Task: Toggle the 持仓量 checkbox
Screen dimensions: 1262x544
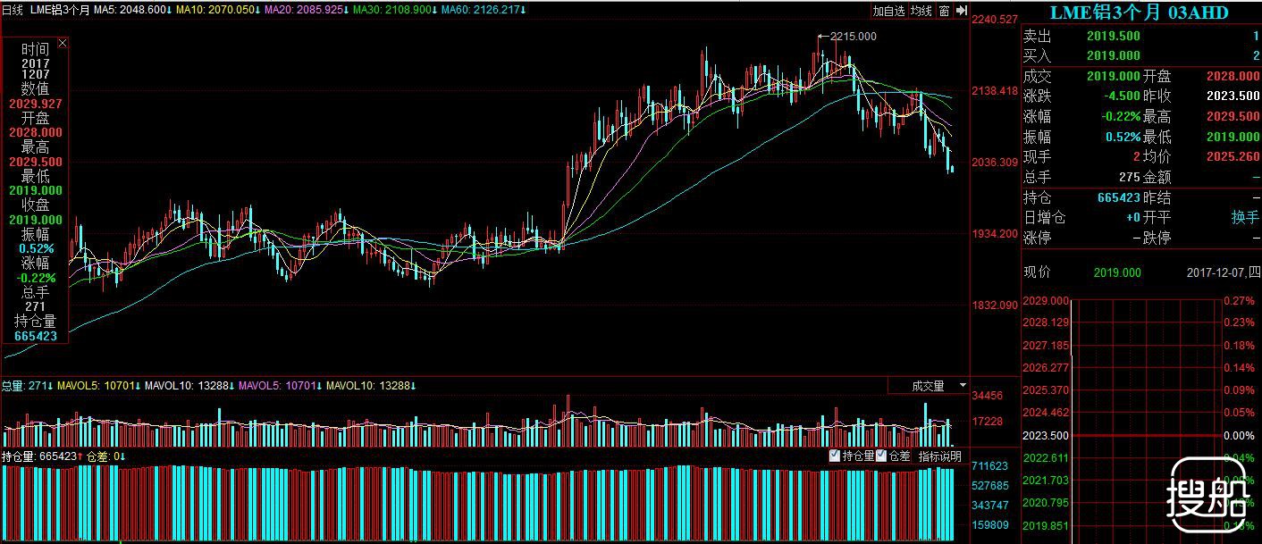Action: pos(834,456)
